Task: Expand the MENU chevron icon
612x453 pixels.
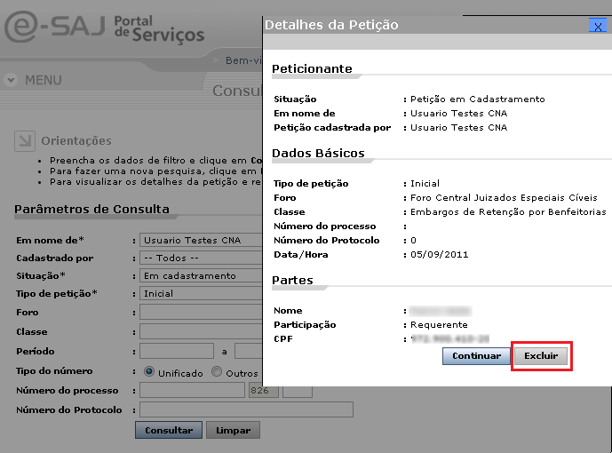Action: click(11, 80)
